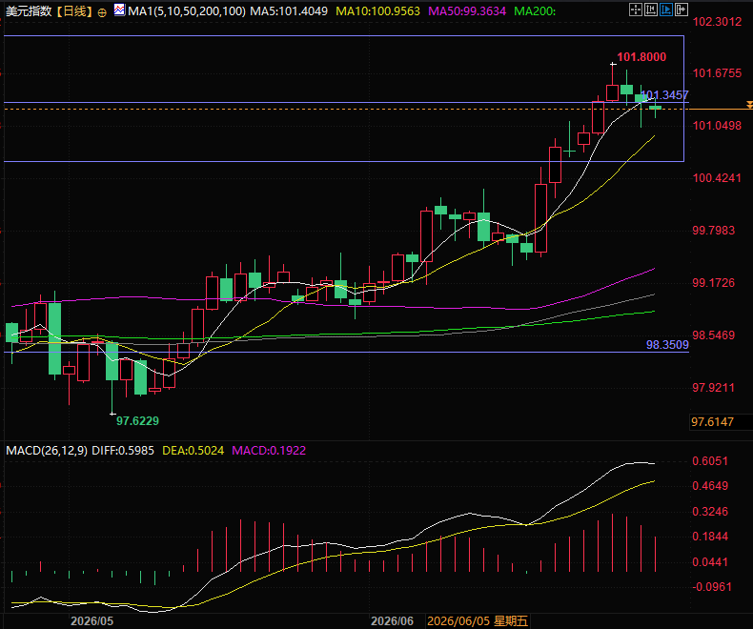Open the 日线 period selector label

pos(74,10)
